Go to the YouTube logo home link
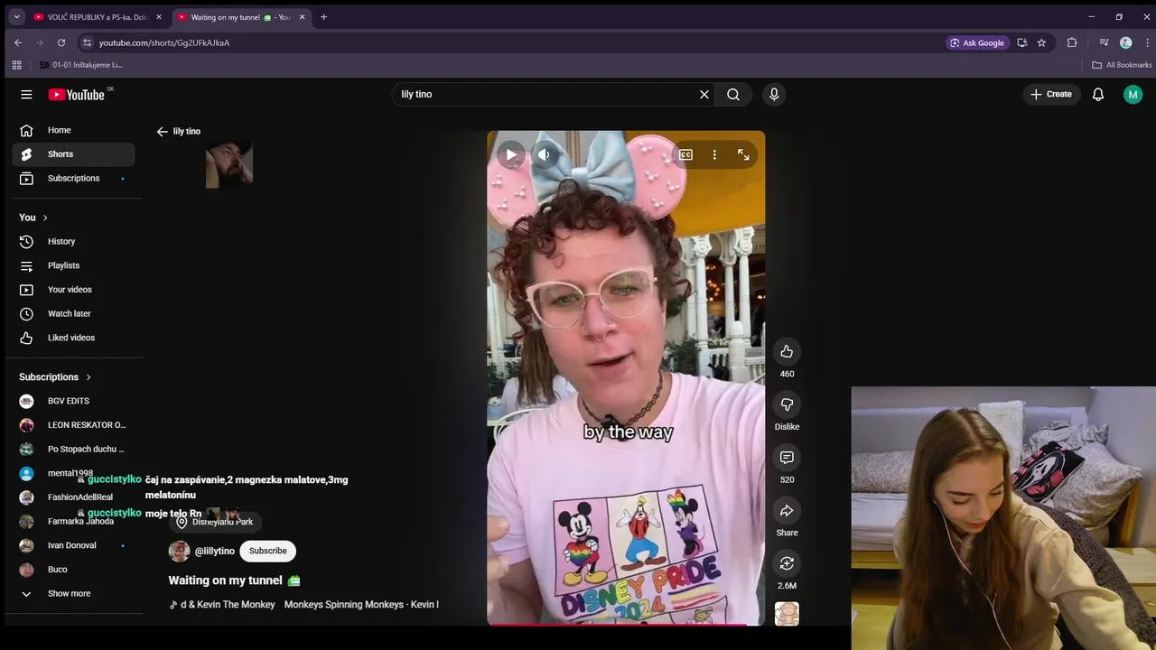The height and width of the screenshot is (650, 1156). click(77, 94)
